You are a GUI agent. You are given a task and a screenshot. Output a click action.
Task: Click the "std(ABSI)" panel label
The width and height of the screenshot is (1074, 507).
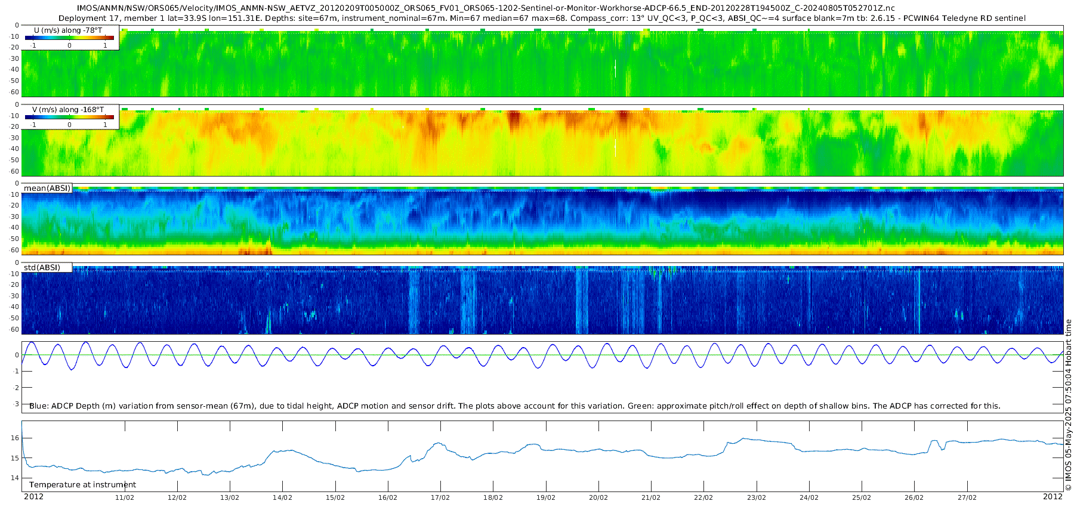(x=42, y=268)
